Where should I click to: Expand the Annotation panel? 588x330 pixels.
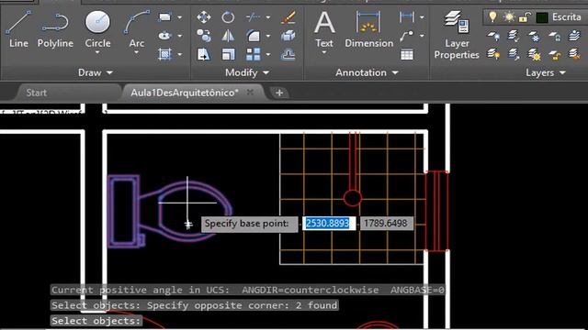point(367,72)
